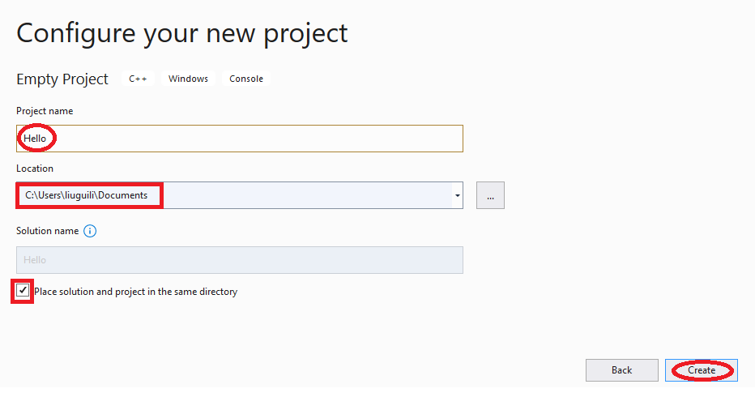This screenshot has height=397, width=755.
Task: Click the Create button
Action: [702, 370]
